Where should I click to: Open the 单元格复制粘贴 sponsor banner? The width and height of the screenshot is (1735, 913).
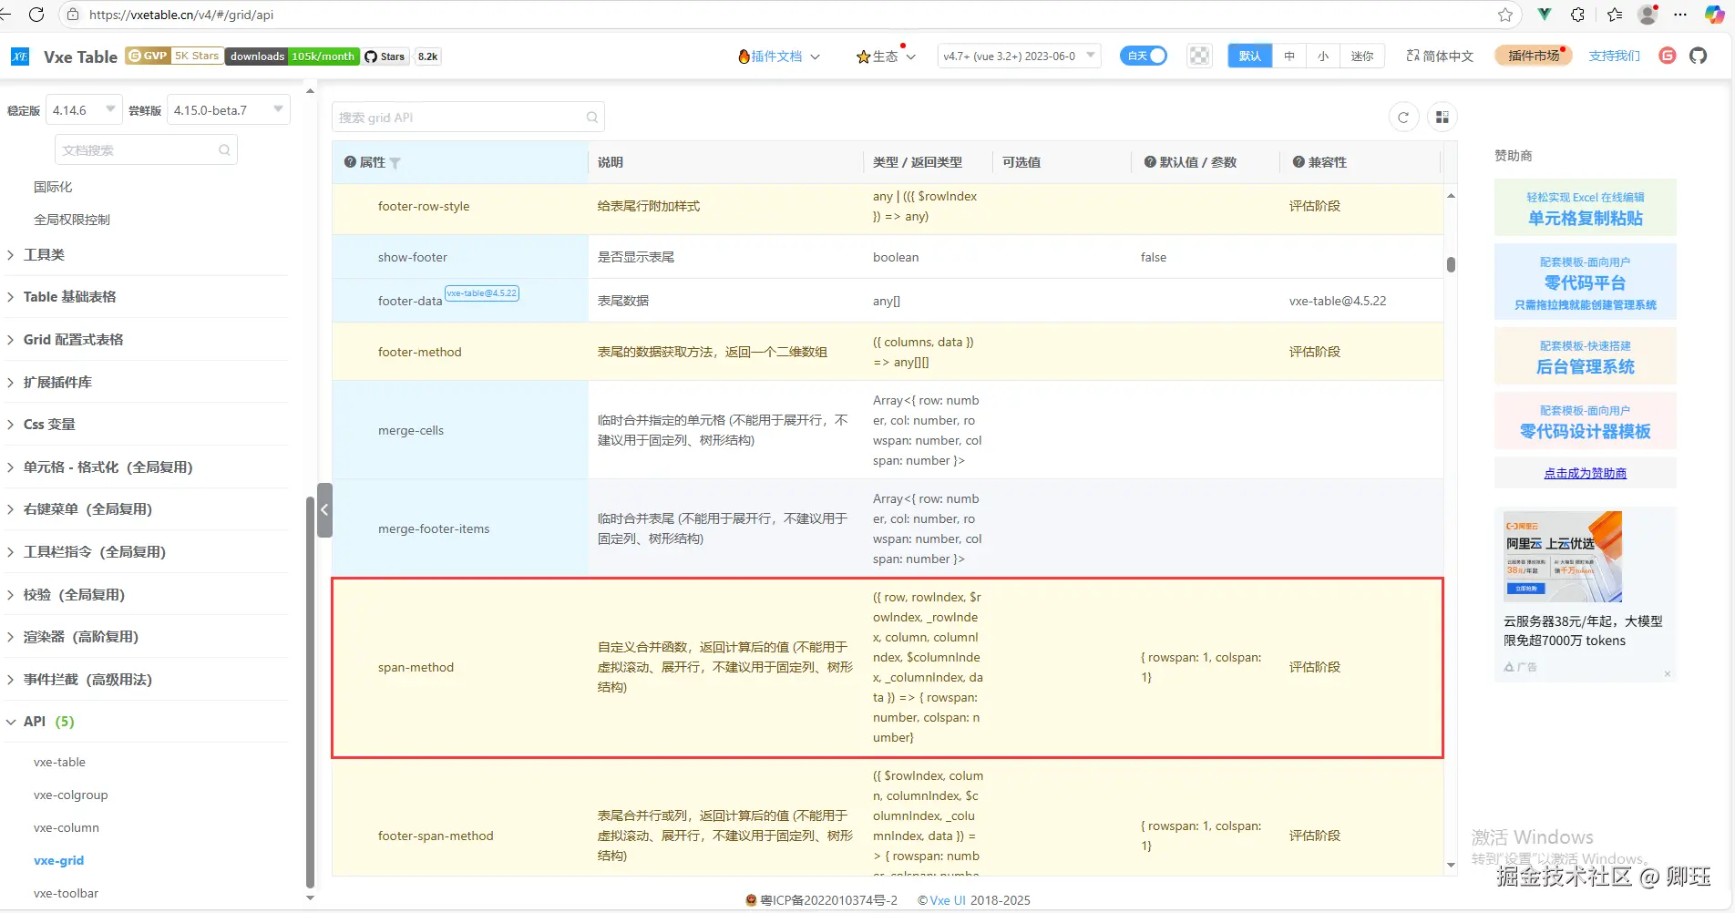(1585, 209)
